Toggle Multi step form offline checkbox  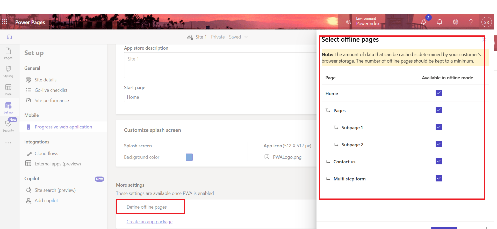pyautogui.click(x=438, y=178)
